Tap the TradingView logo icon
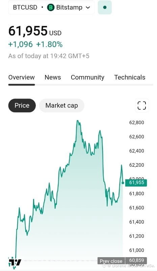The width and height of the screenshot is (157, 271). pyautogui.click(x=15, y=262)
